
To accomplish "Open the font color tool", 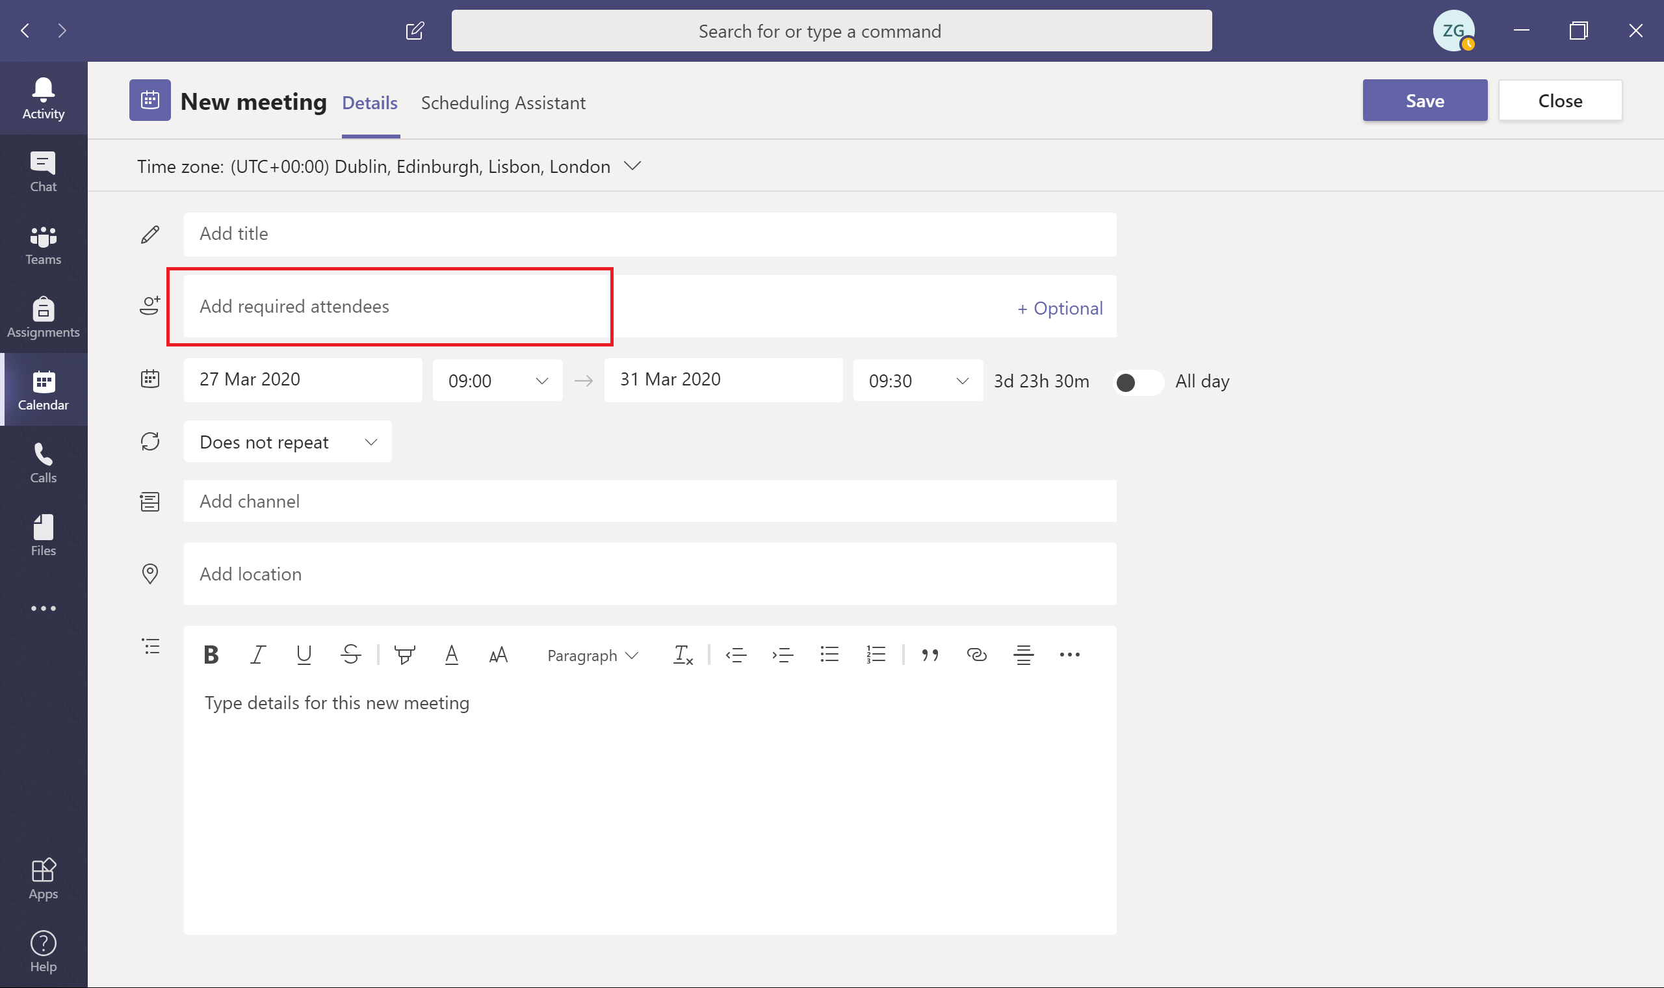I will tap(451, 655).
